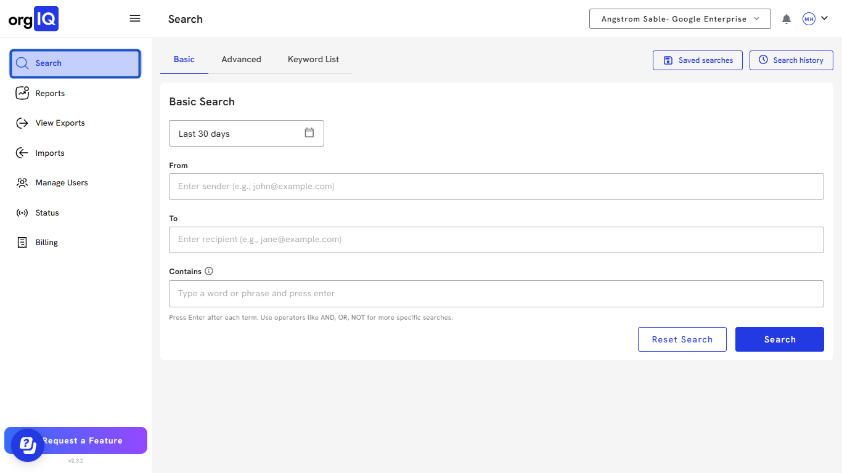Screen dimensions: 842x473
Task: Open Saved searches
Action: pos(697,60)
